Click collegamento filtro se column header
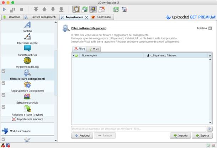Viewport: 217px width, 148px height. 176,55
